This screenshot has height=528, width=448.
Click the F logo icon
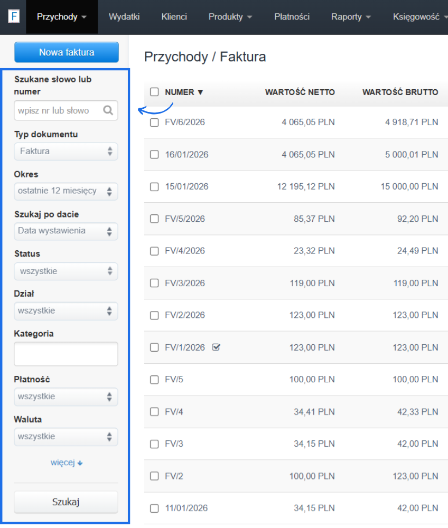(x=14, y=16)
